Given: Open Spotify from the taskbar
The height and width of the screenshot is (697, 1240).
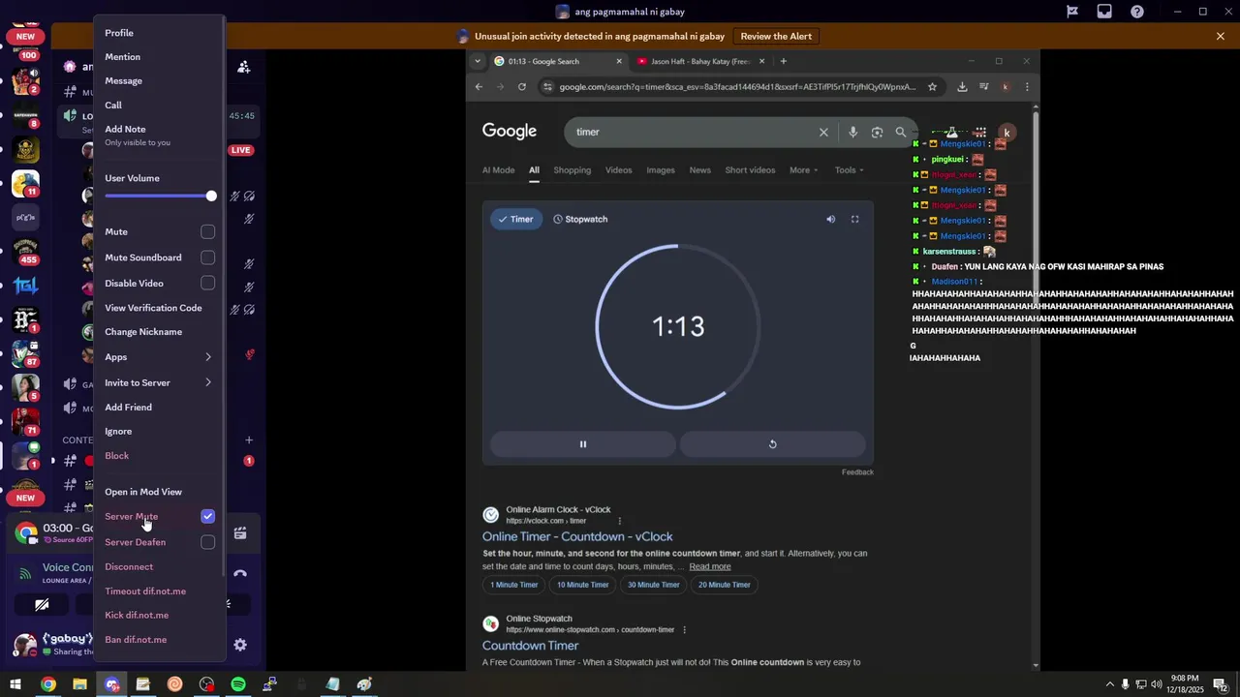Looking at the screenshot, I should pyautogui.click(x=238, y=684).
